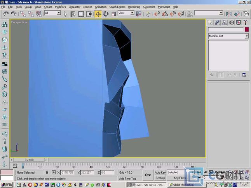Click the time slider next-frame arrow
Image resolution: width=251 pixels, height=188 pixels.
[x=46, y=160]
